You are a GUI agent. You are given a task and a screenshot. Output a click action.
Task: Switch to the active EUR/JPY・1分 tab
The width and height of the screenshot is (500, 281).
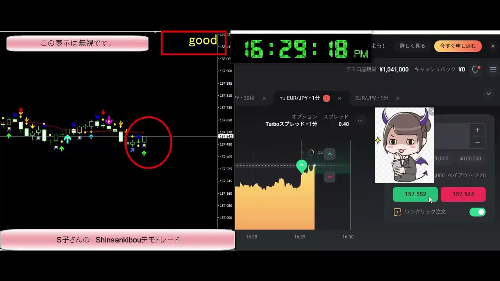pos(300,98)
